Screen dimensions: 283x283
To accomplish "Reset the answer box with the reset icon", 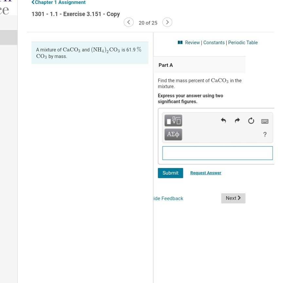I will pos(251,120).
